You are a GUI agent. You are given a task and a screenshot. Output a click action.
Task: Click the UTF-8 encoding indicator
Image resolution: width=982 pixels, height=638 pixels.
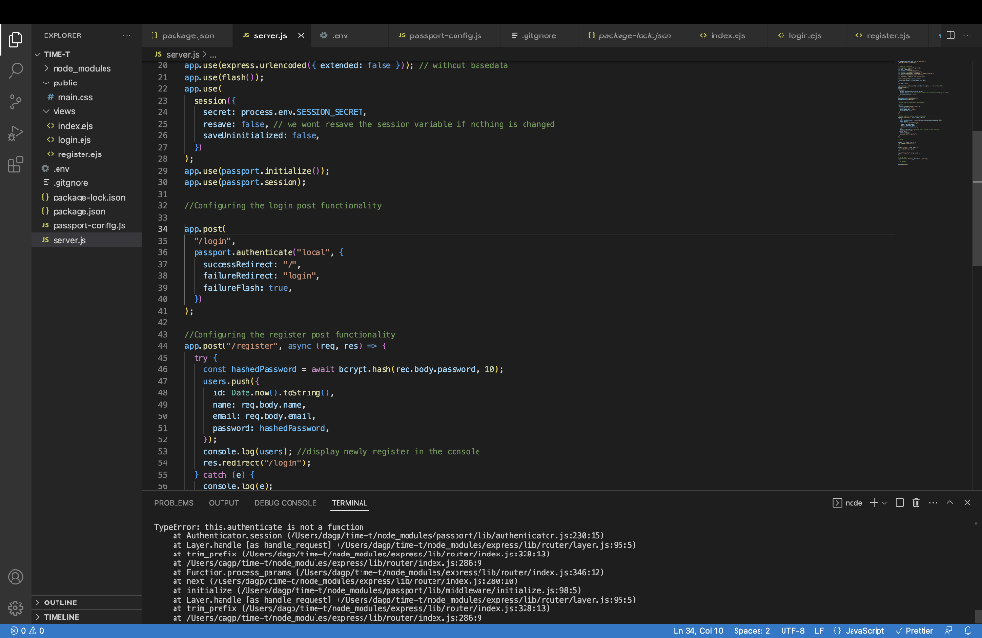[789, 631]
